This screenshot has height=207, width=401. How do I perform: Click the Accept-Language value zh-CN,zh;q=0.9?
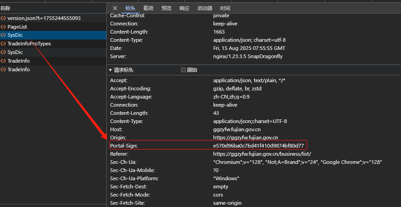pos(231,97)
